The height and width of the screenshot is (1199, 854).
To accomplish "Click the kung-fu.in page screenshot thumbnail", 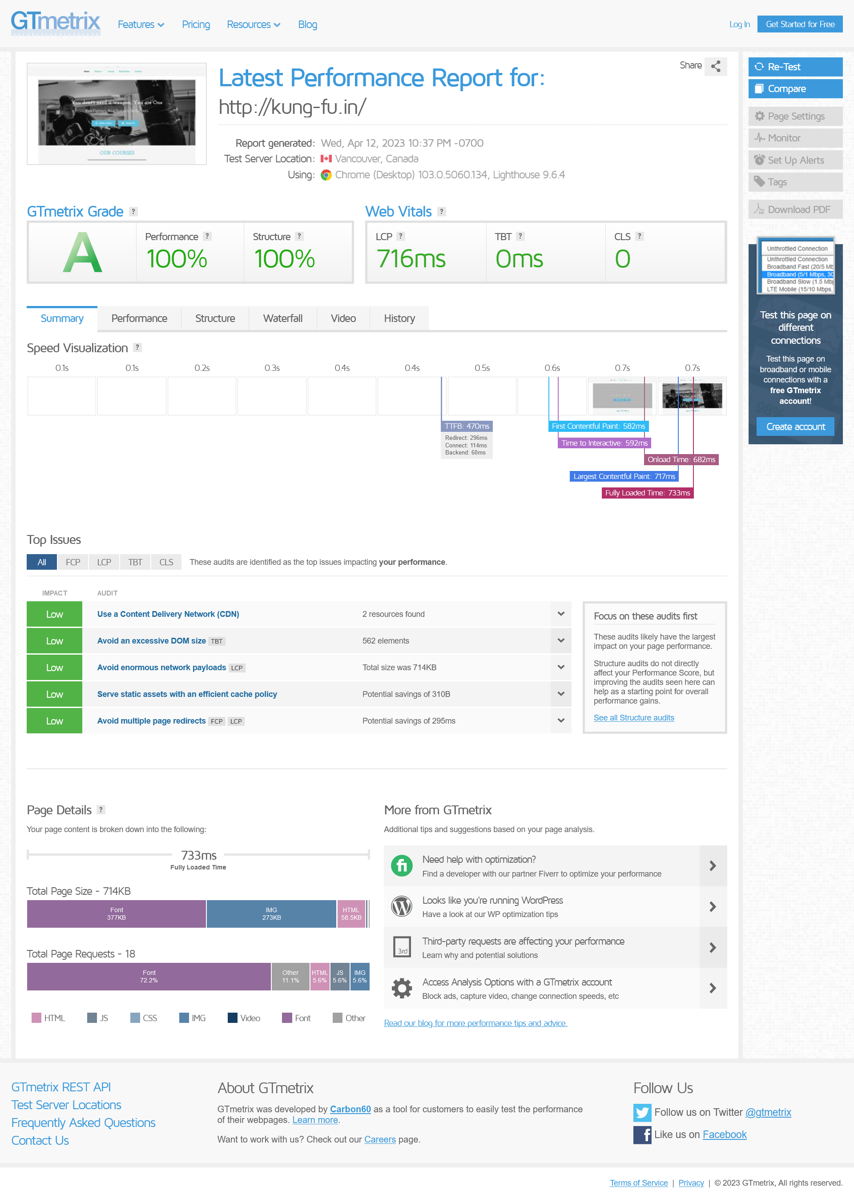I will (117, 113).
